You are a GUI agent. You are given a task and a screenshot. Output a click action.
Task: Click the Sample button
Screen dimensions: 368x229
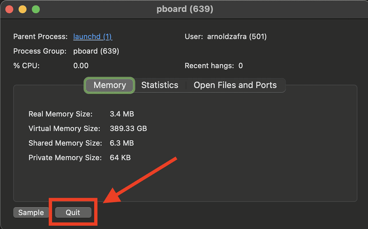[x=31, y=212]
